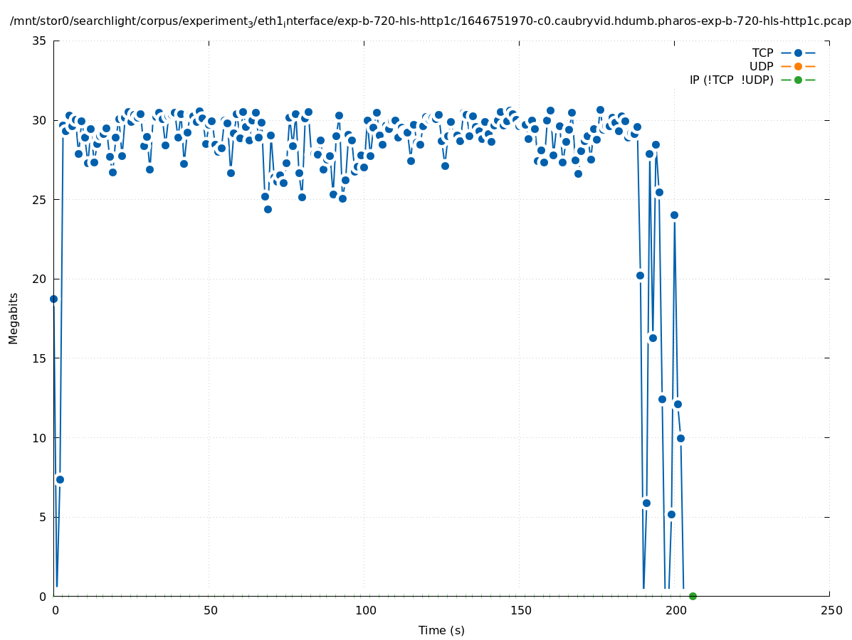852x640 pixels.
Task: Click the "Megabits" y-axis label
Action: click(14, 318)
